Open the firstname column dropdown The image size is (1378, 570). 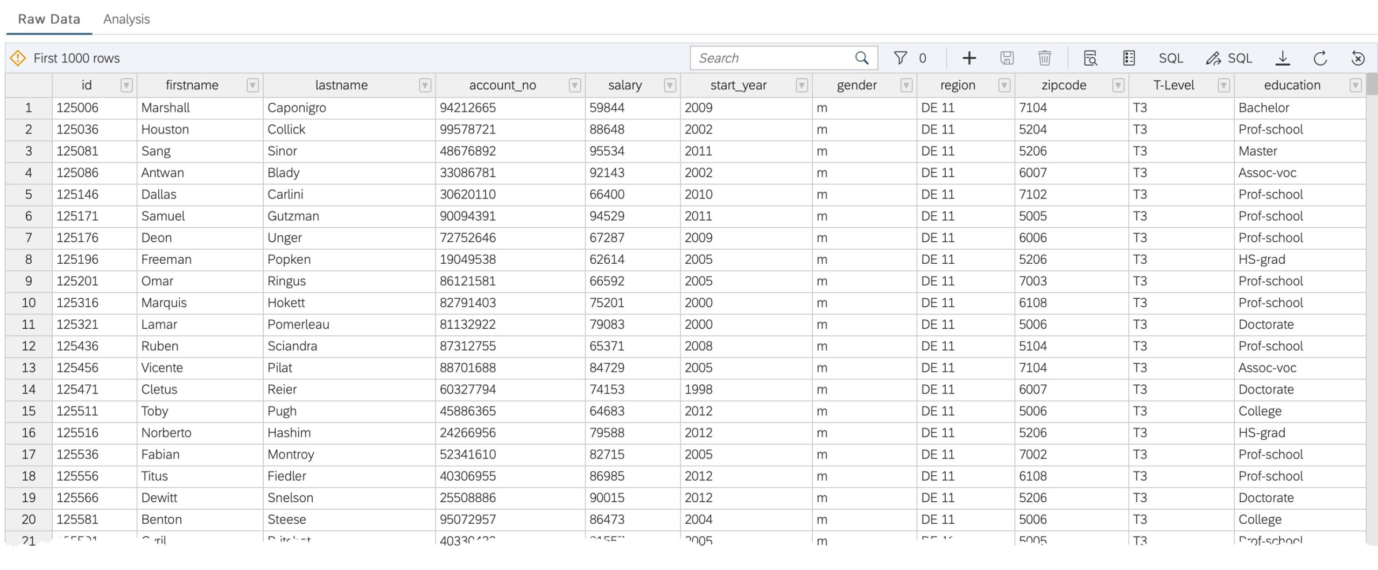point(252,85)
